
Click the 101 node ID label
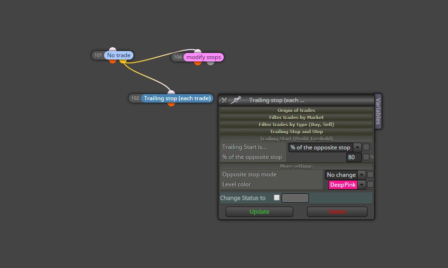(x=98, y=55)
